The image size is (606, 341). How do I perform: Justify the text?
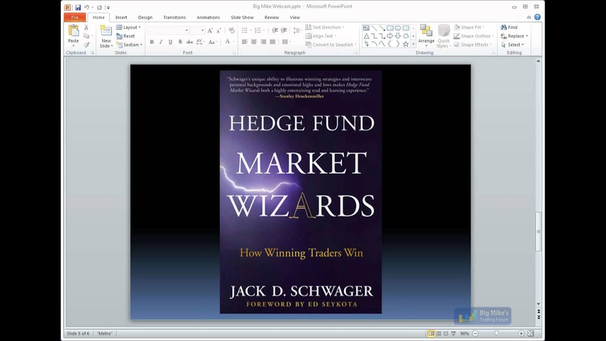(x=272, y=42)
